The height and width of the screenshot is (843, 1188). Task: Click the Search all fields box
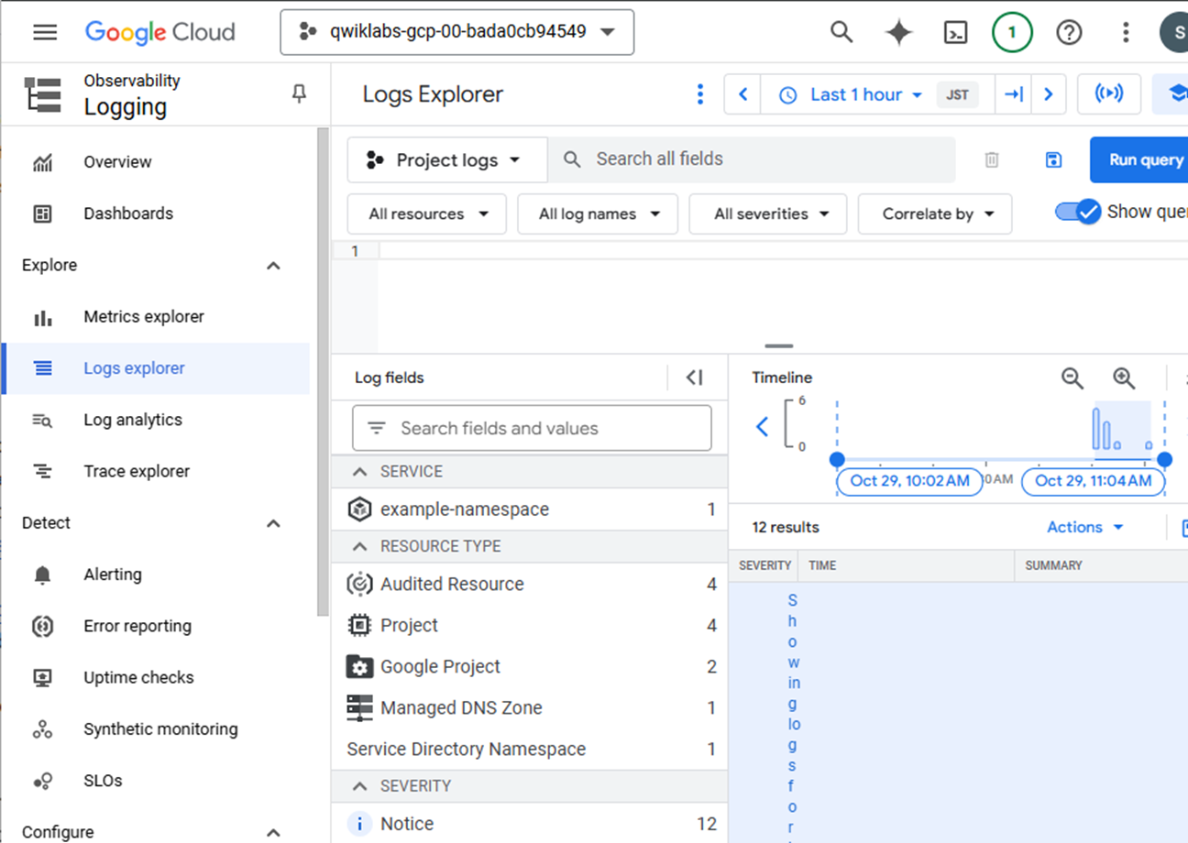pyautogui.click(x=752, y=159)
